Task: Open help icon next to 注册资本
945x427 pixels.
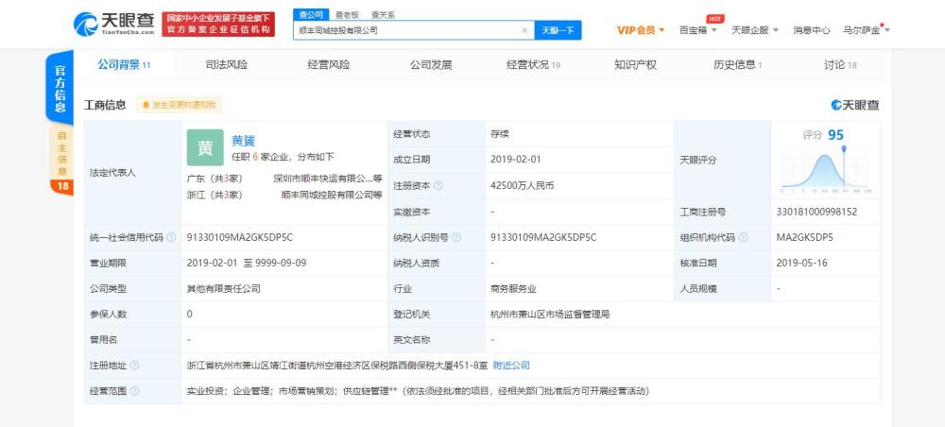Action: [x=438, y=186]
